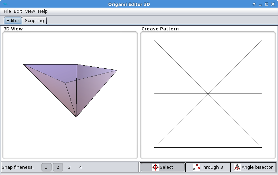
Task: Maximize the Origami Editor 3D window
Action: [267, 4]
